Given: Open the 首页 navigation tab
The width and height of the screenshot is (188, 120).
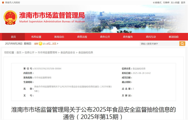Looking at the screenshot, I should coord(13,37).
